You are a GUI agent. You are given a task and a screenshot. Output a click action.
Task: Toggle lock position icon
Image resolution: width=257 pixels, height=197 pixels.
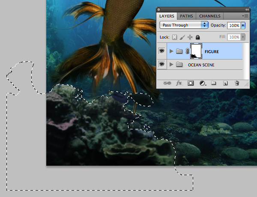[190, 37]
